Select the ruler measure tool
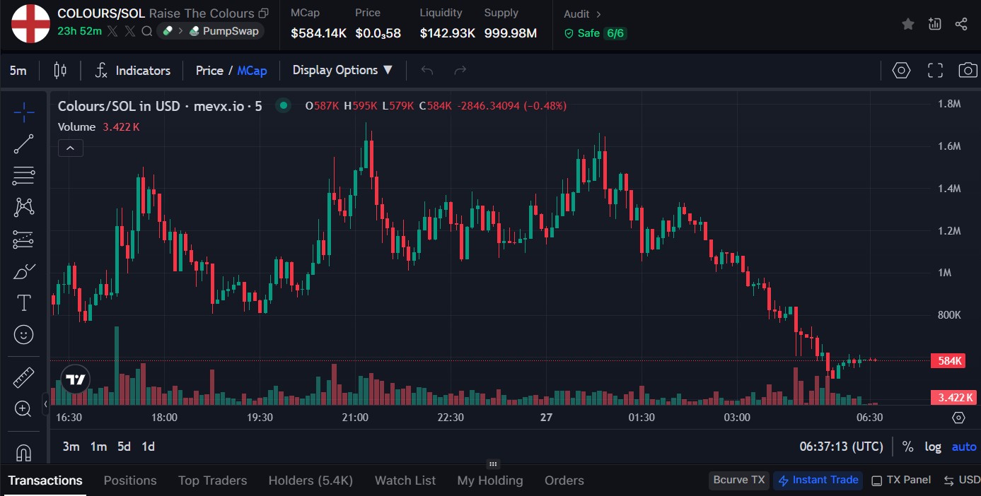 click(x=24, y=377)
